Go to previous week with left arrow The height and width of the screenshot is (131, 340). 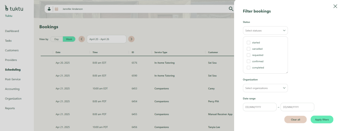pyautogui.click(x=81, y=39)
